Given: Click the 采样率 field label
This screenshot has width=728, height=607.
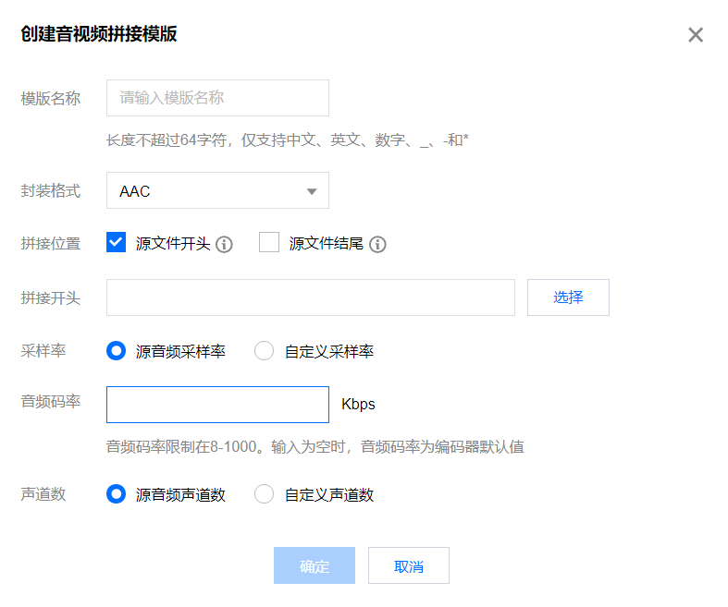Looking at the screenshot, I should click(x=43, y=351).
